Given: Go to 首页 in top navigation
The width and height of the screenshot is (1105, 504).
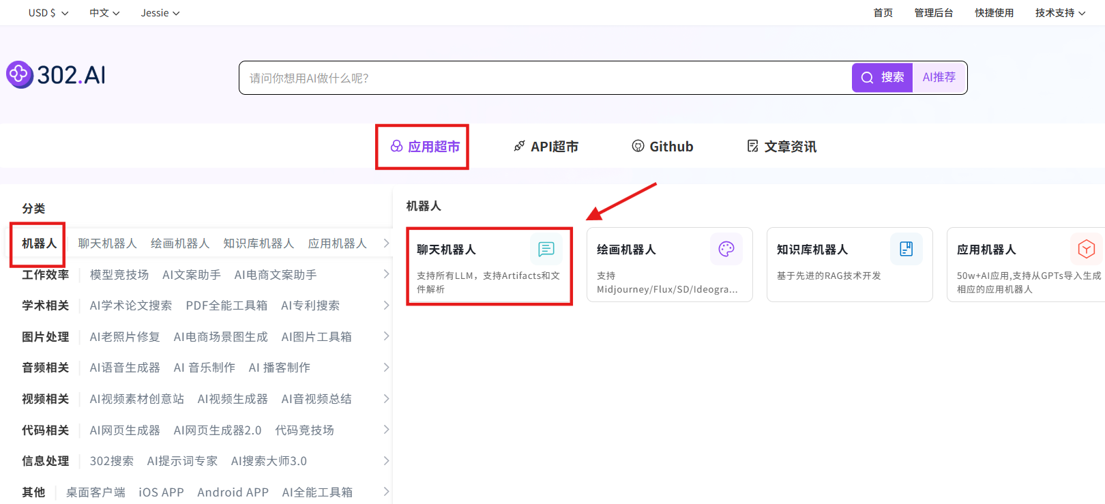Looking at the screenshot, I should [883, 13].
